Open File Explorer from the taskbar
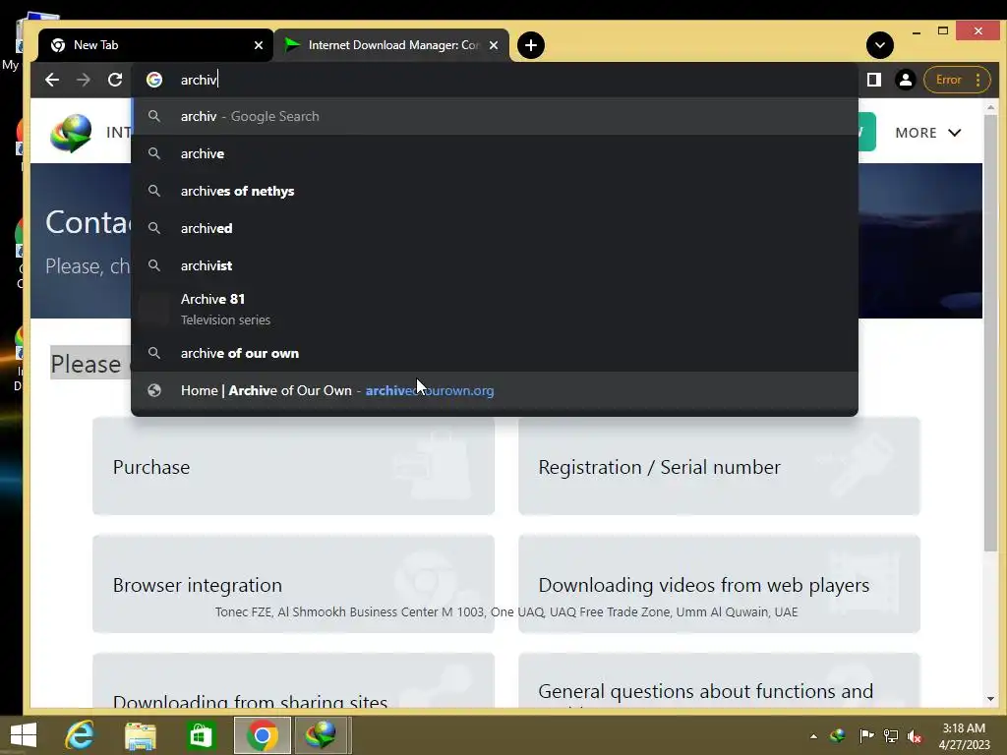Image resolution: width=1007 pixels, height=755 pixels. [140, 735]
